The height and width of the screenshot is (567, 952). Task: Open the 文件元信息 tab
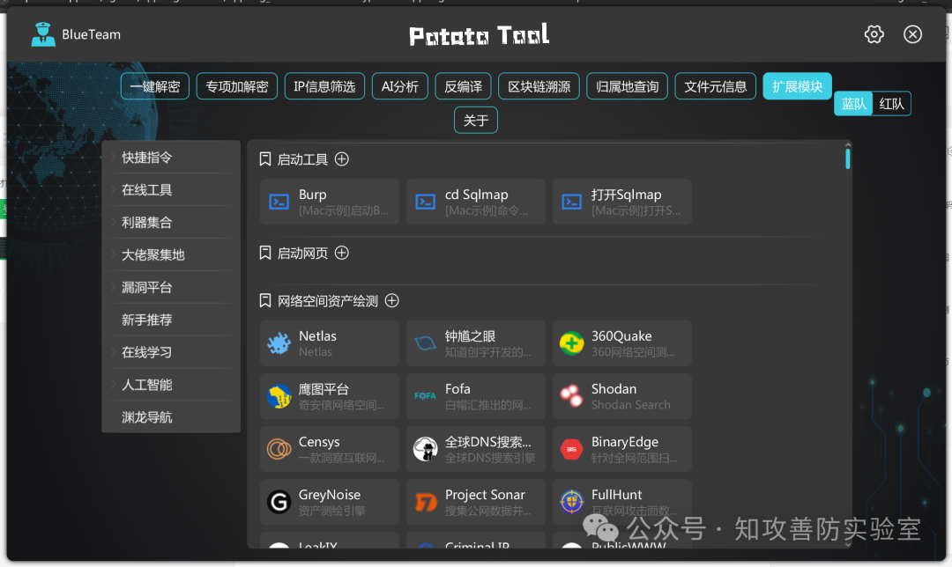(x=715, y=86)
